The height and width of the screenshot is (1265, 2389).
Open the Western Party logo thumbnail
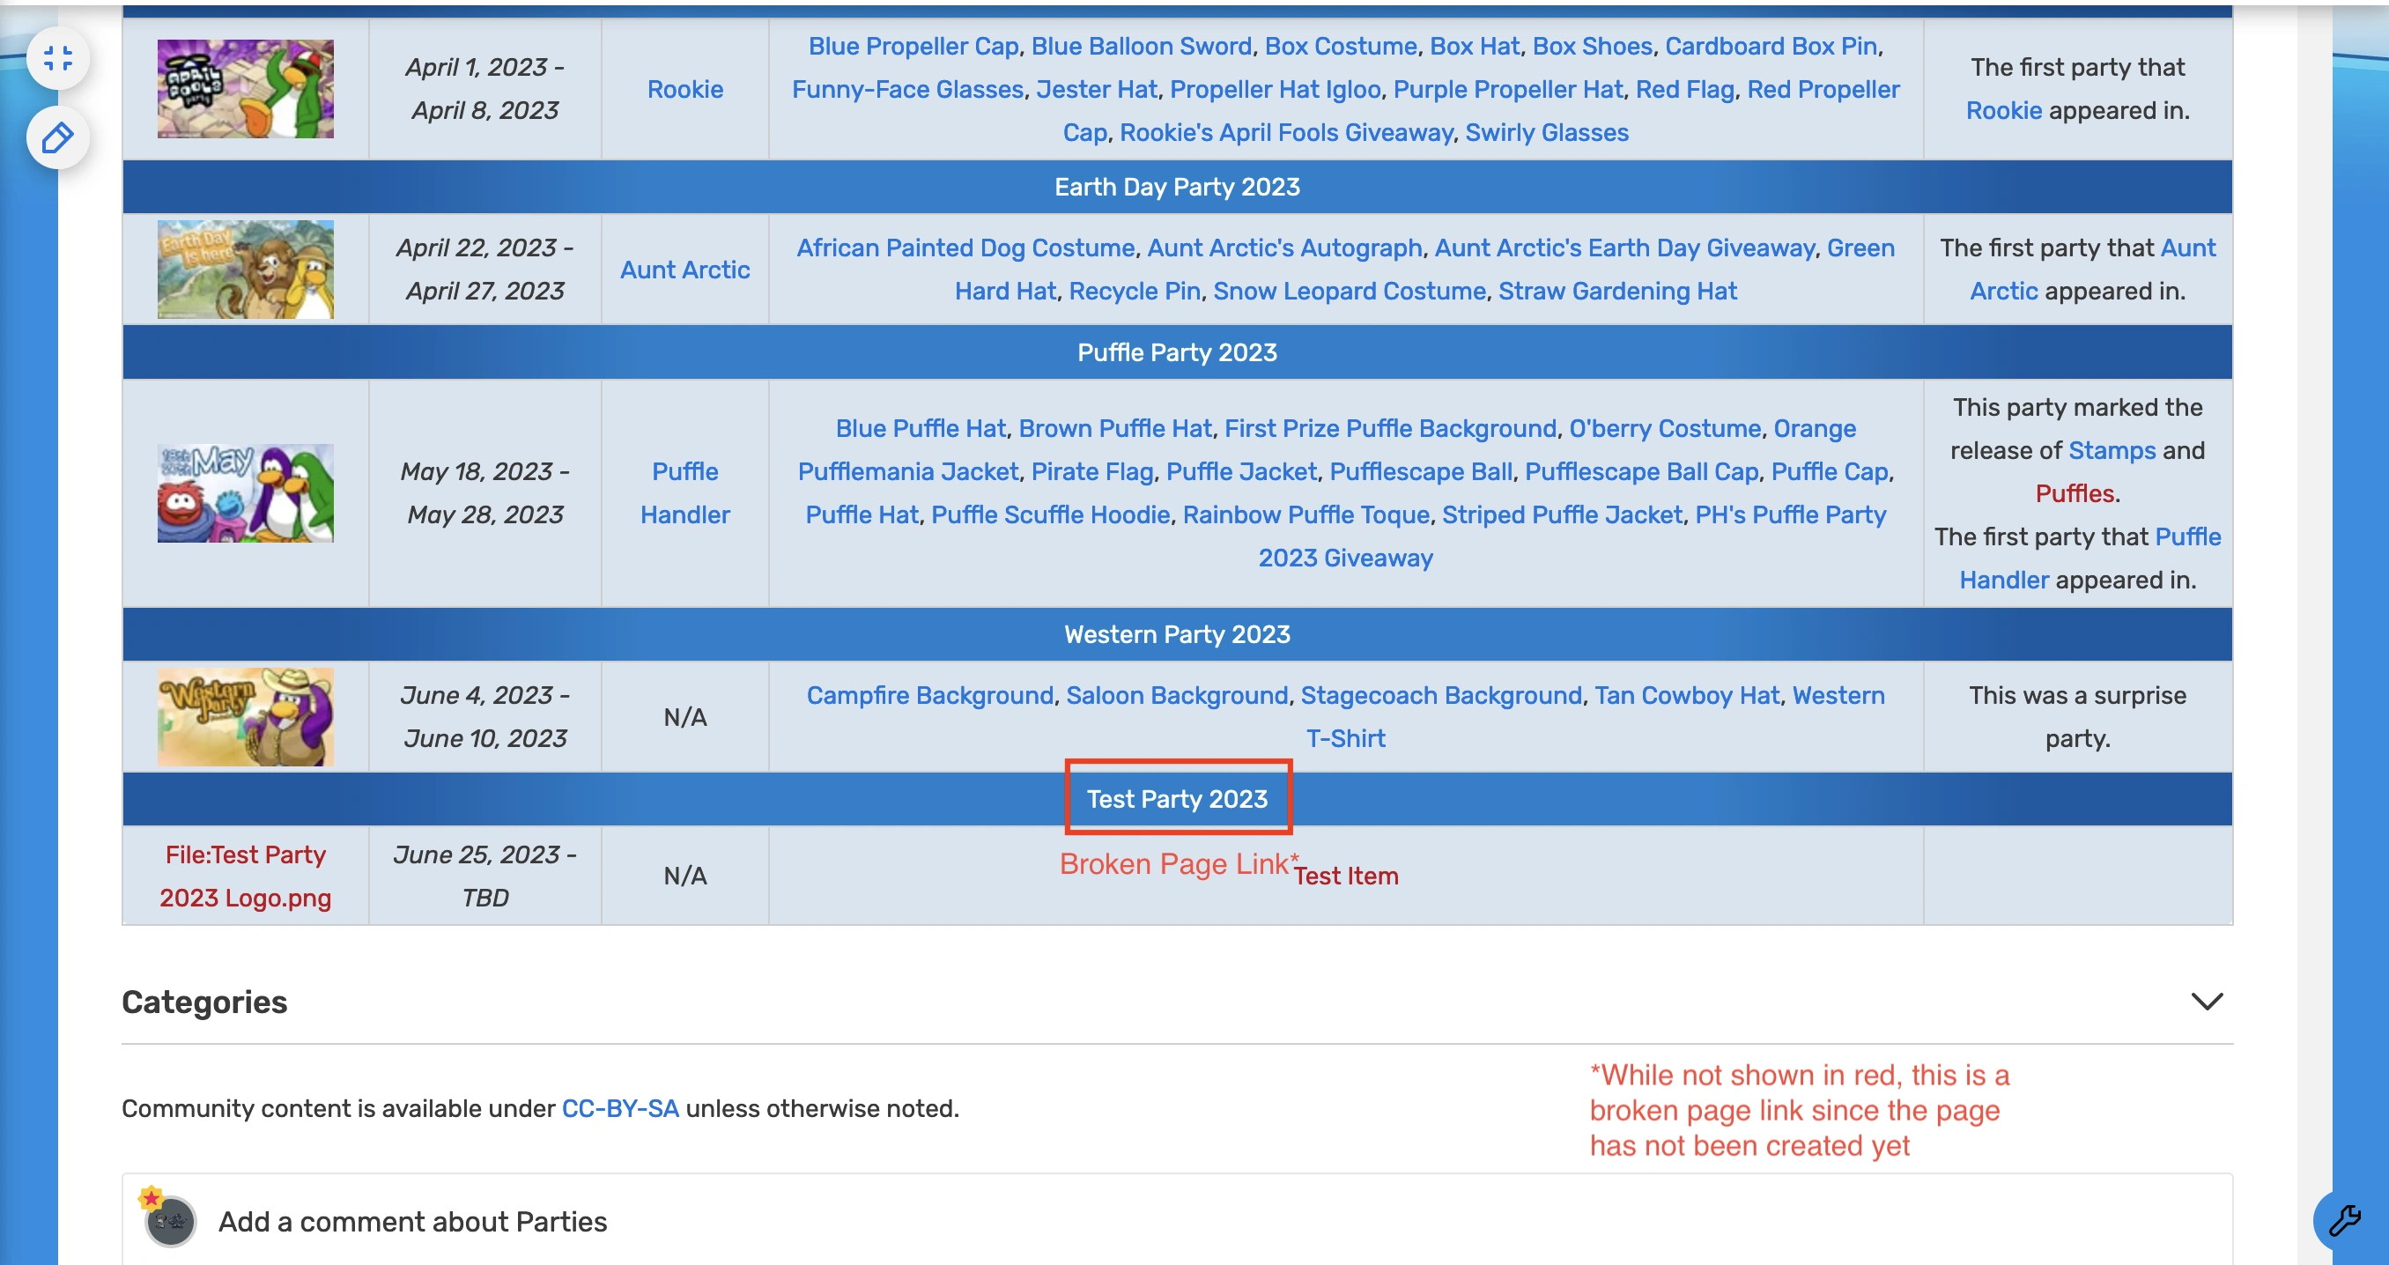[245, 716]
